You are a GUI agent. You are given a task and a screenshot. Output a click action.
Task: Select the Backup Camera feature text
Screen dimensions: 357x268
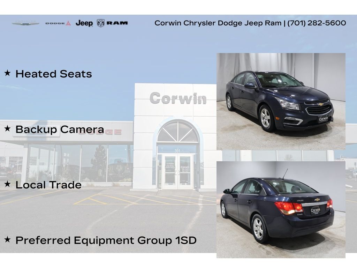[x=60, y=129]
